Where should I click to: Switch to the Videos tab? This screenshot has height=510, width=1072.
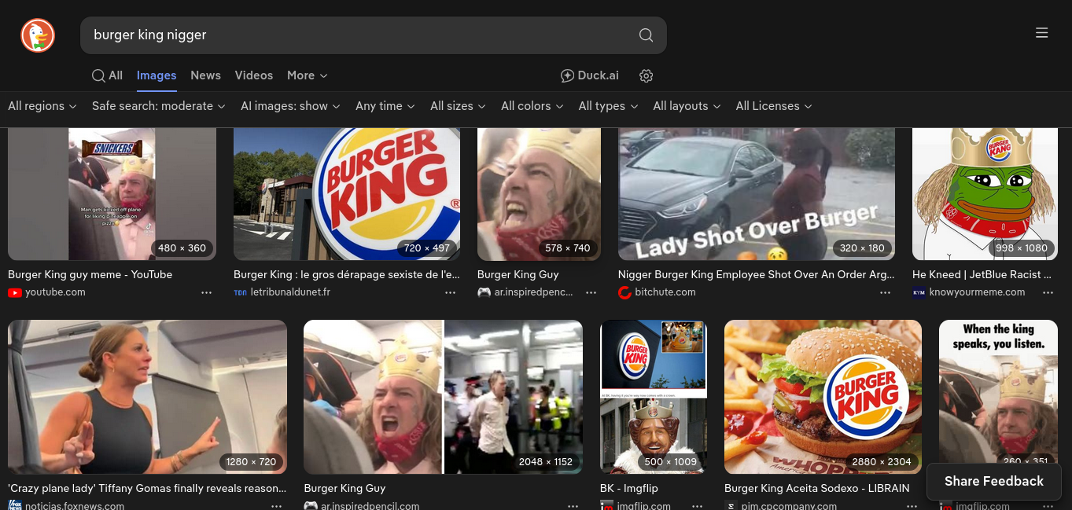tap(253, 75)
